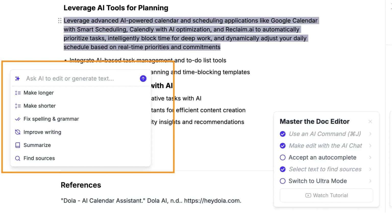
Task: Click the purple arrow to submit AI prompt
Action: click(143, 79)
